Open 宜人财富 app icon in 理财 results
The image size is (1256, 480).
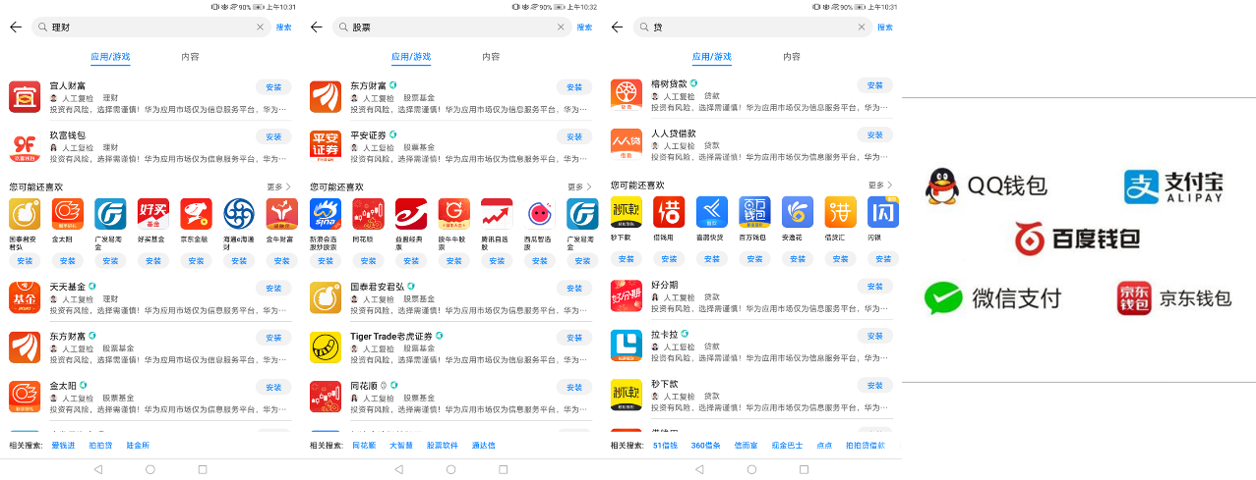click(x=25, y=96)
